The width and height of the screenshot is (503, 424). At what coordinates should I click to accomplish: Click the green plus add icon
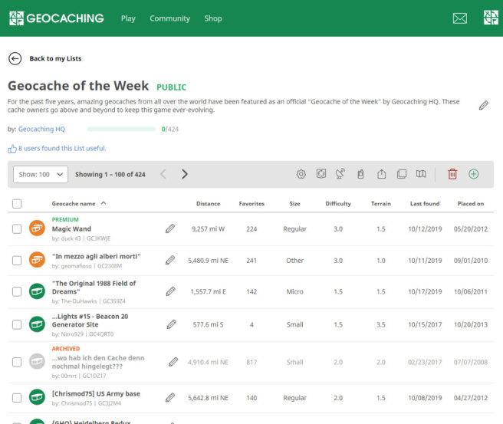click(x=473, y=174)
